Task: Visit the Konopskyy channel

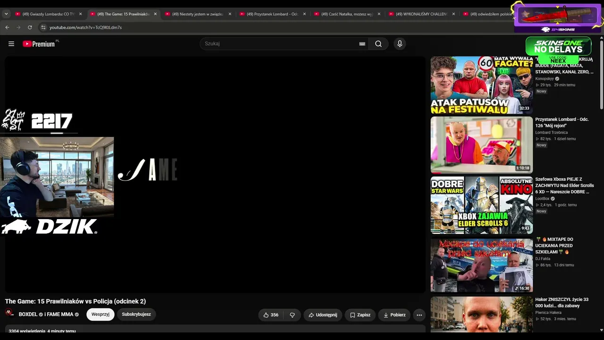Action: tap(545, 79)
